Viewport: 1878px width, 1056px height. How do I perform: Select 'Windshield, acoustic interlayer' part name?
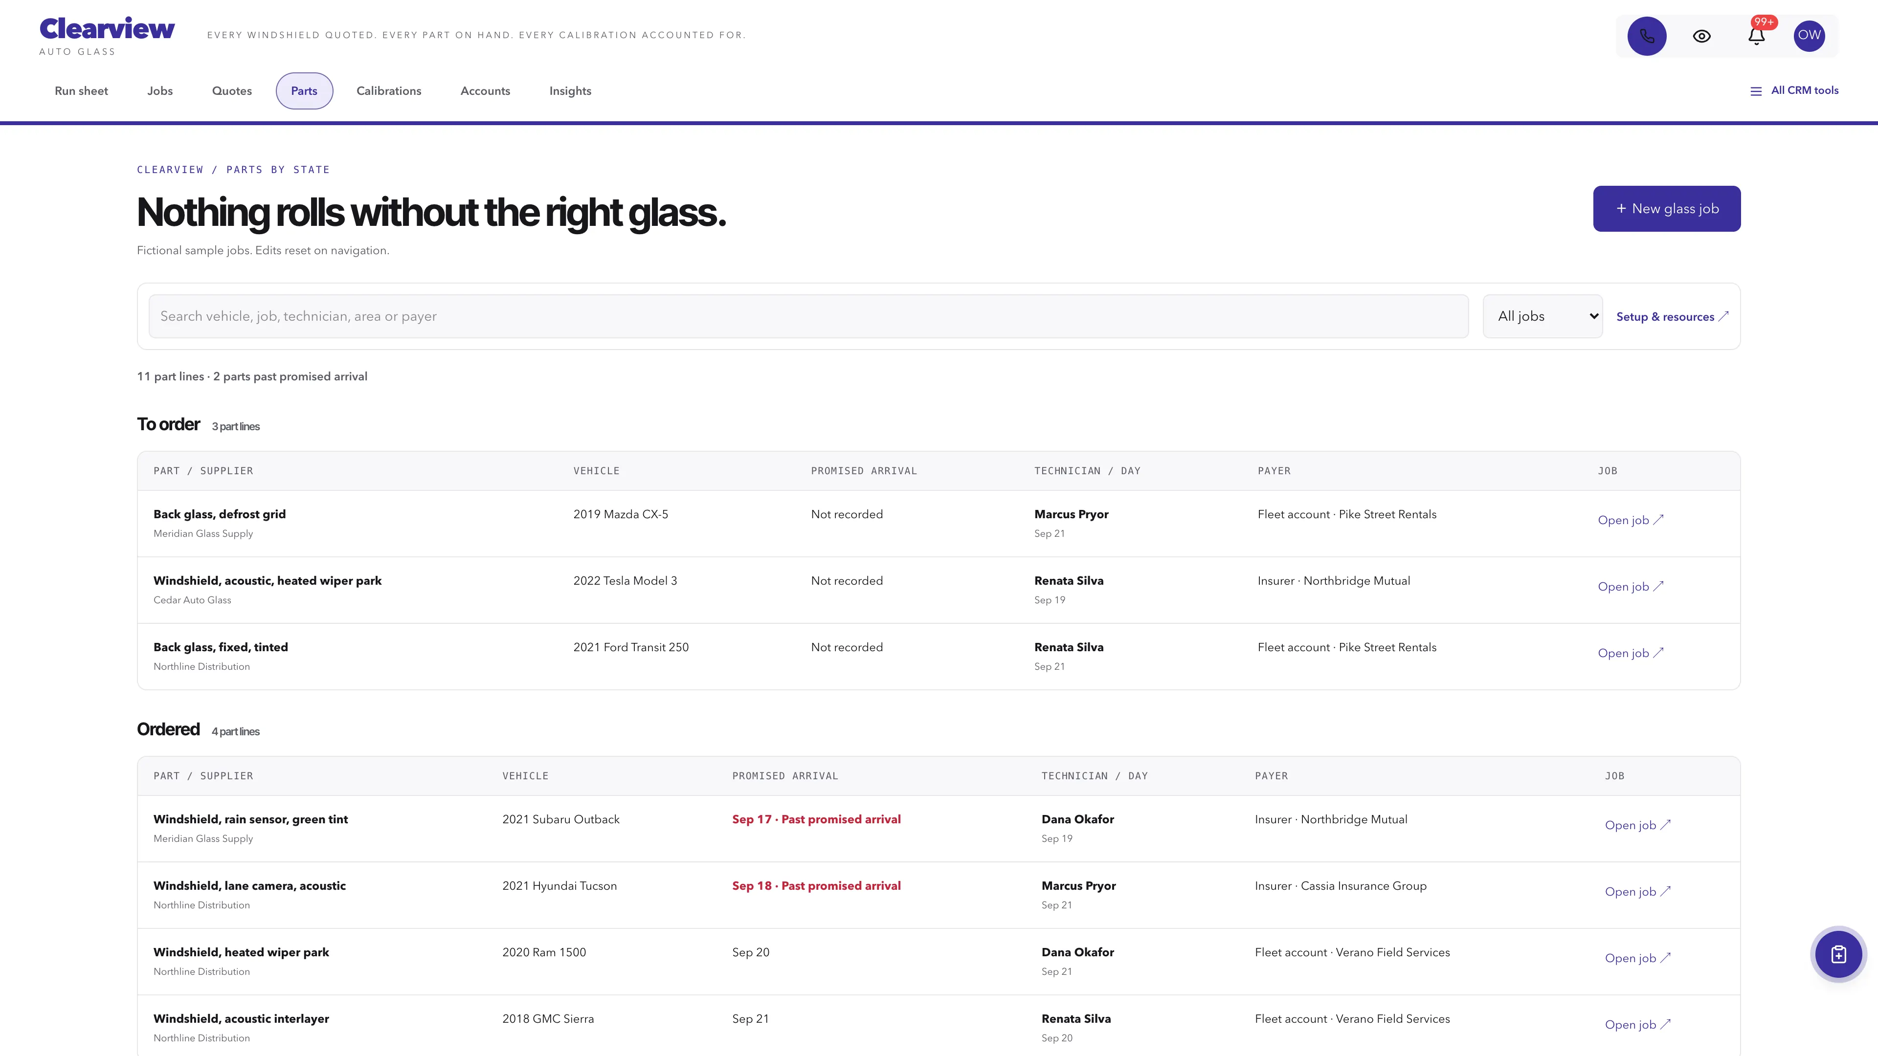(241, 1019)
